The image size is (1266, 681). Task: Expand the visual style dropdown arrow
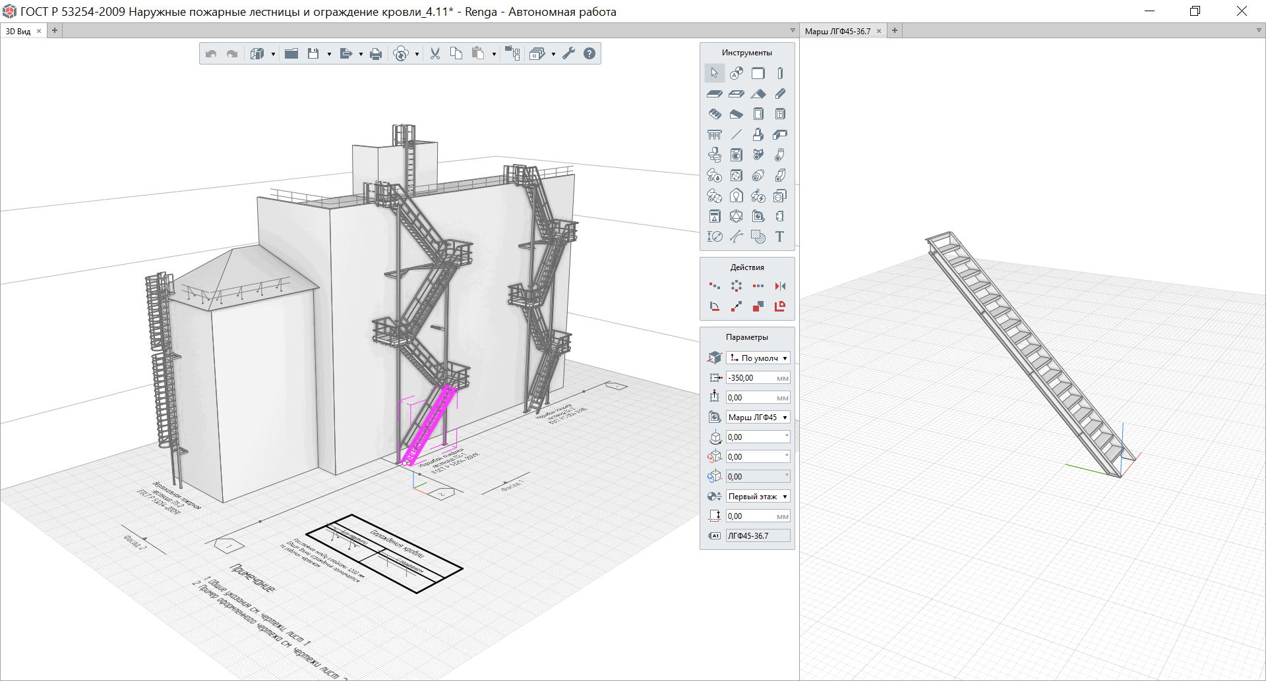(x=553, y=55)
